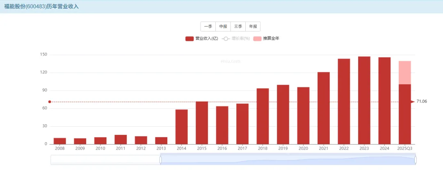The width and height of the screenshot is (443, 172).
Task: Toggle the 推算全年 legend series
Action: (266, 38)
